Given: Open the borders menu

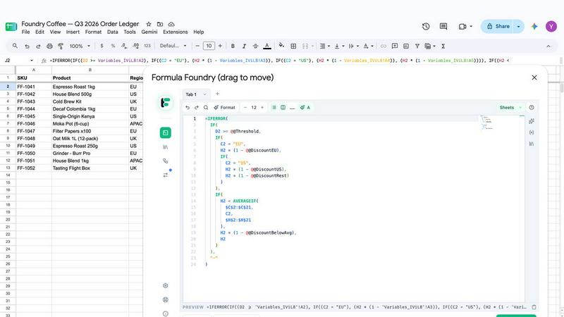Looking at the screenshot, I should 293,46.
